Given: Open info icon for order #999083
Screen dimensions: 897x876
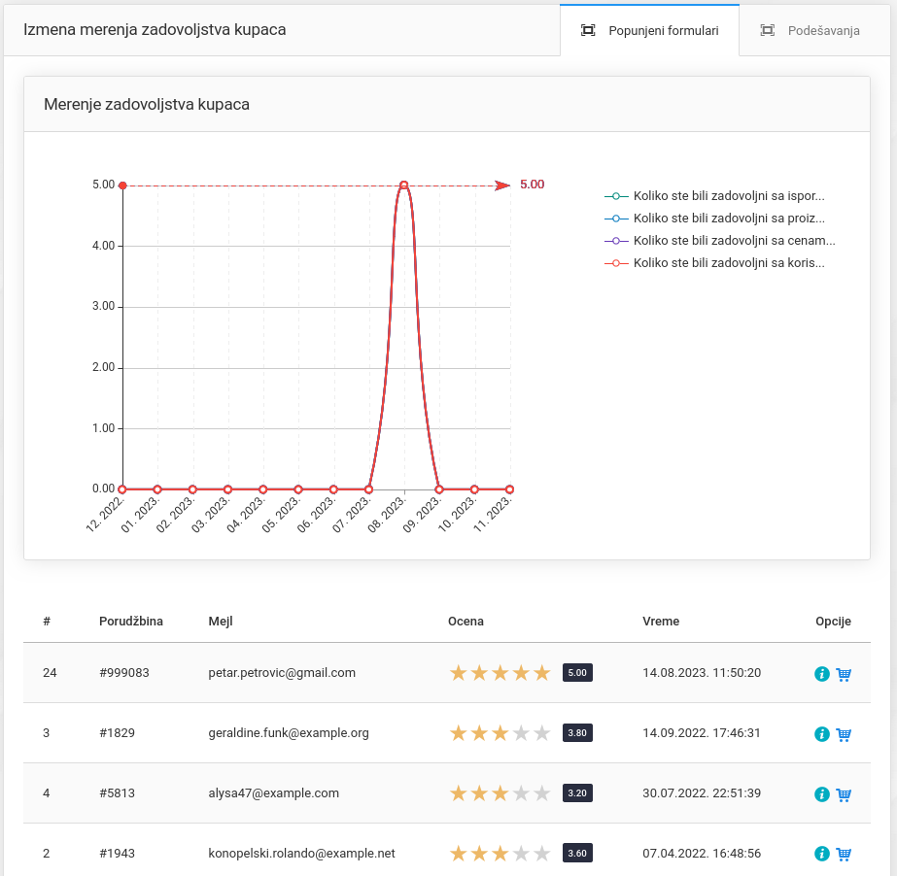Looking at the screenshot, I should [822, 674].
